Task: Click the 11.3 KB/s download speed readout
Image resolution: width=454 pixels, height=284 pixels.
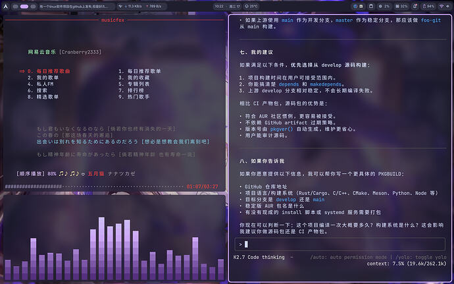Action: pyautogui.click(x=133, y=6)
